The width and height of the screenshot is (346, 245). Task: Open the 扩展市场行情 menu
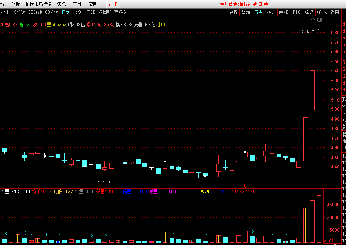coord(38,4)
